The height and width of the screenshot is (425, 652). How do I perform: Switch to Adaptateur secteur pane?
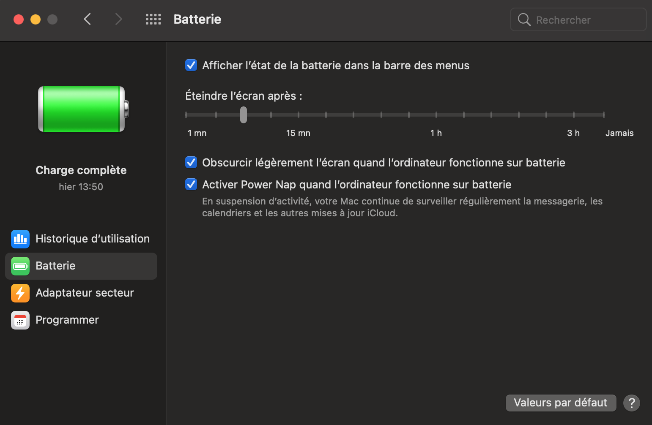click(85, 293)
